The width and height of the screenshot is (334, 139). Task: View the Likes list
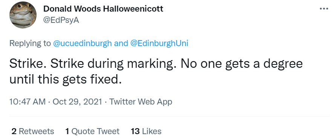click(x=146, y=132)
